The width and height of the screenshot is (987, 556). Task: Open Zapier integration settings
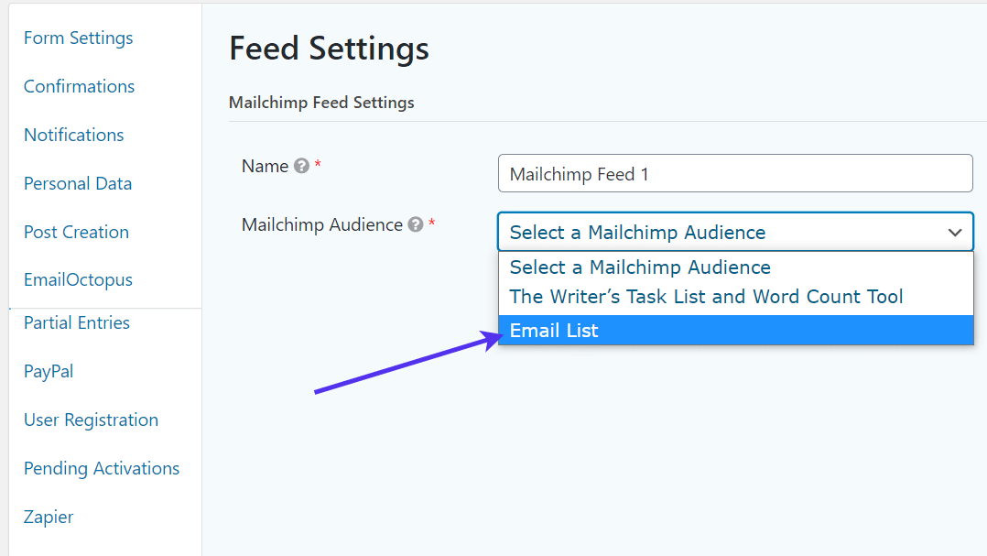pyautogui.click(x=49, y=517)
